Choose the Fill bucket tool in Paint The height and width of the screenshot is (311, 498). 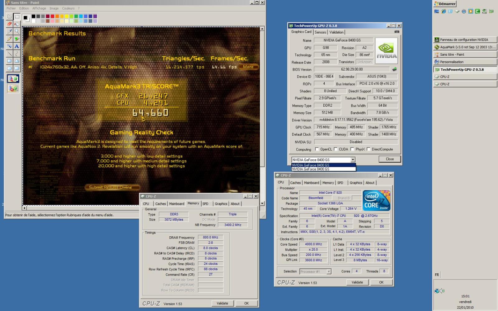[17, 24]
